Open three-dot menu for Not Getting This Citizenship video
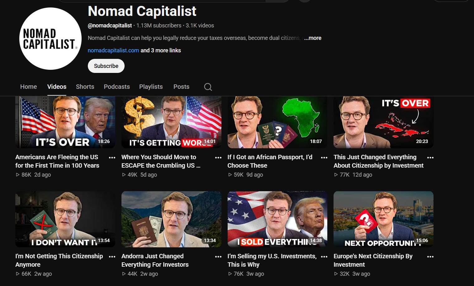474x286 pixels. (x=112, y=257)
